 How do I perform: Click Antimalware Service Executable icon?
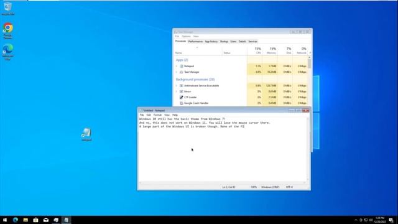182,86
